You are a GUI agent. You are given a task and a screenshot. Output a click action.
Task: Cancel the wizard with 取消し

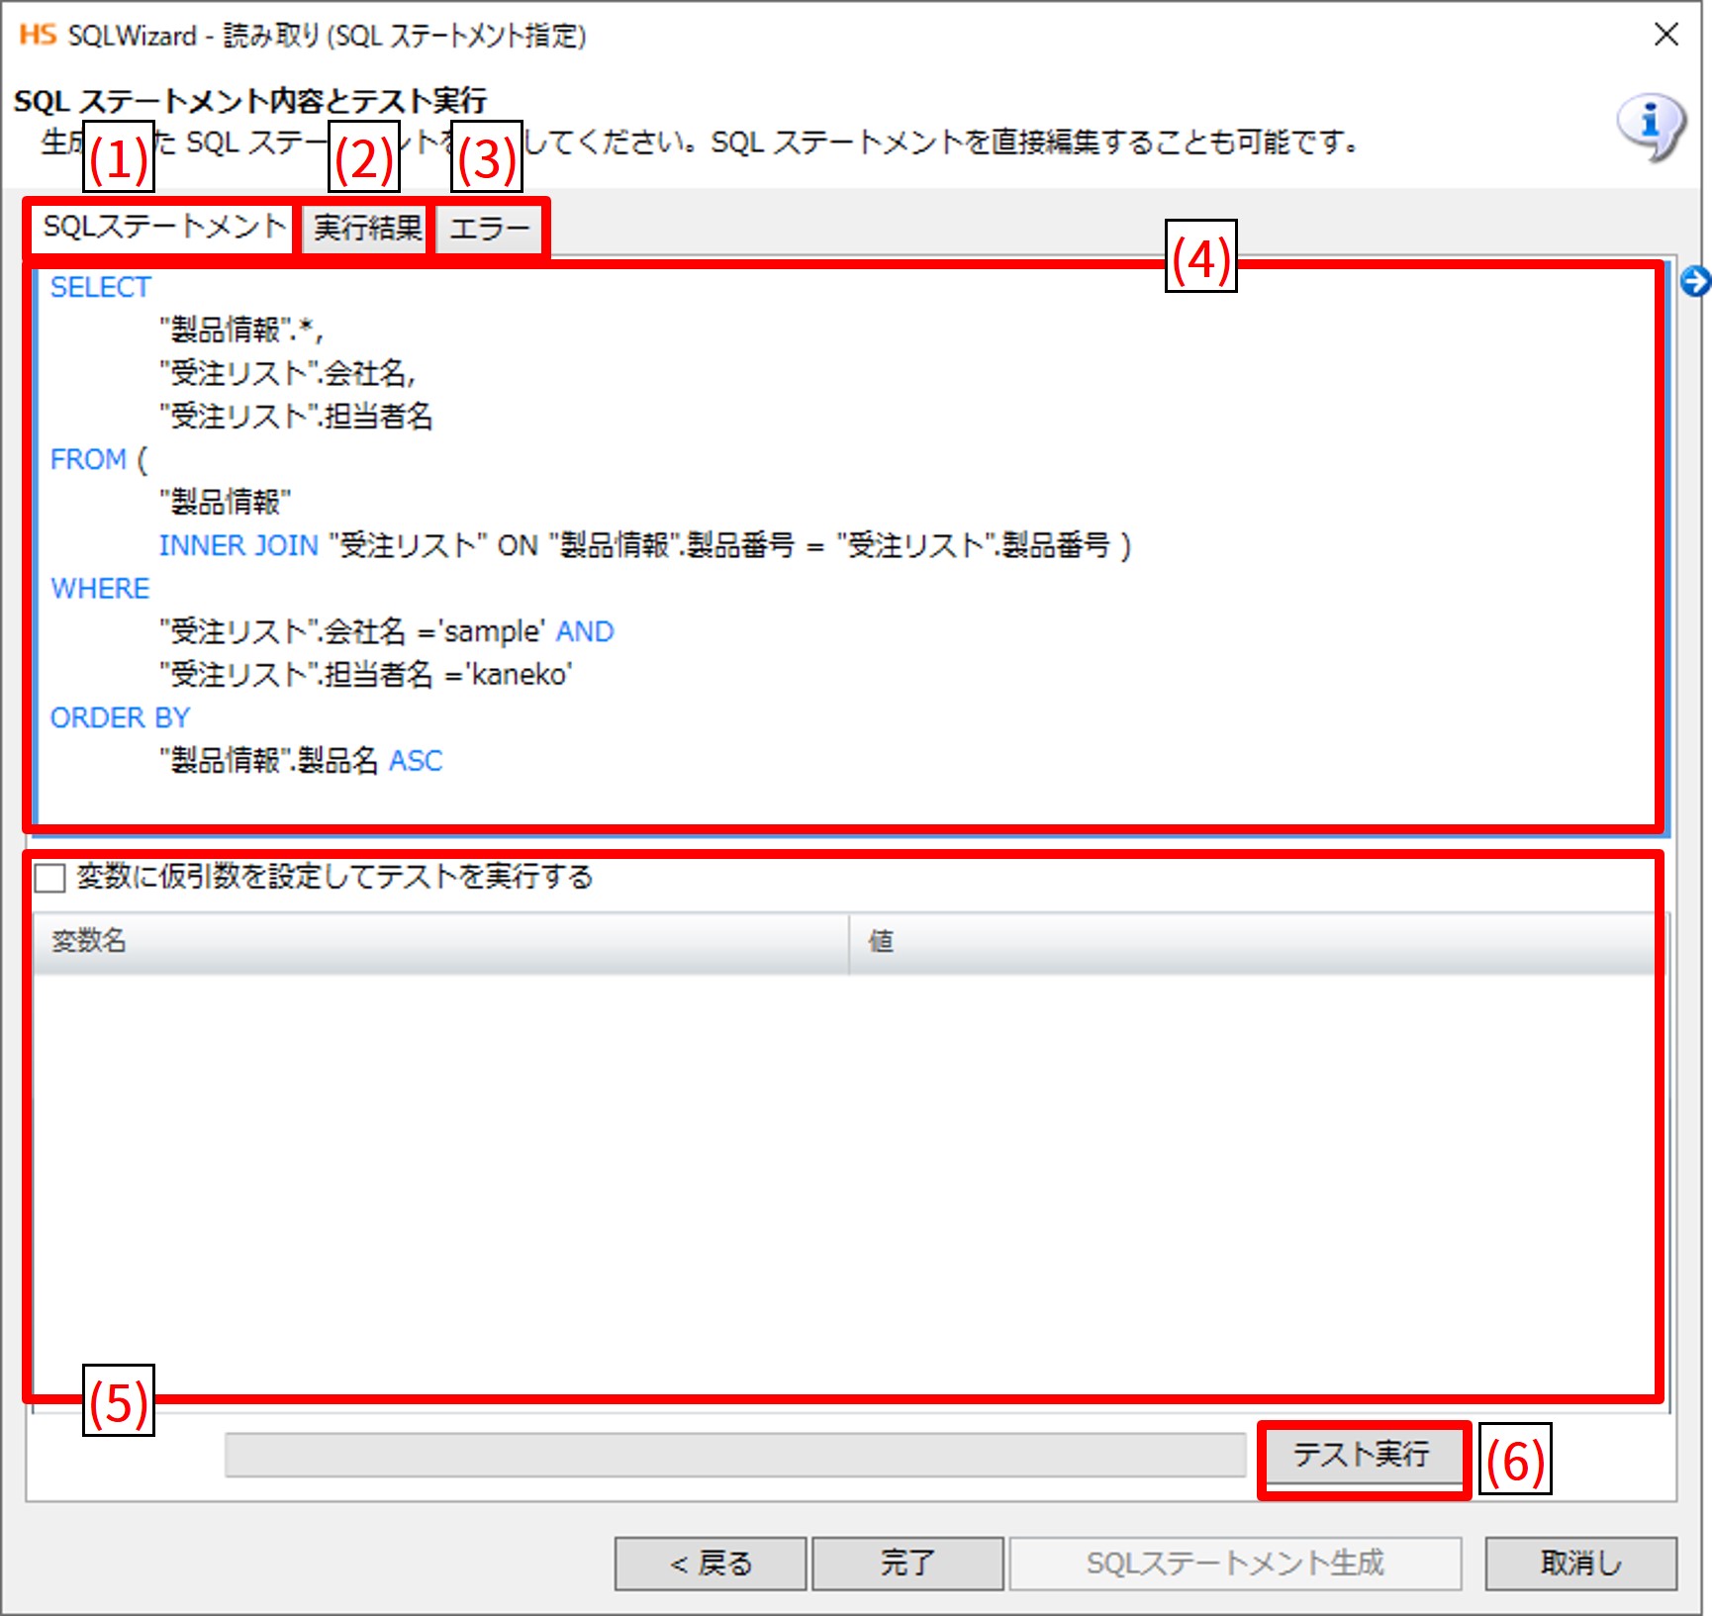pyautogui.click(x=1580, y=1564)
